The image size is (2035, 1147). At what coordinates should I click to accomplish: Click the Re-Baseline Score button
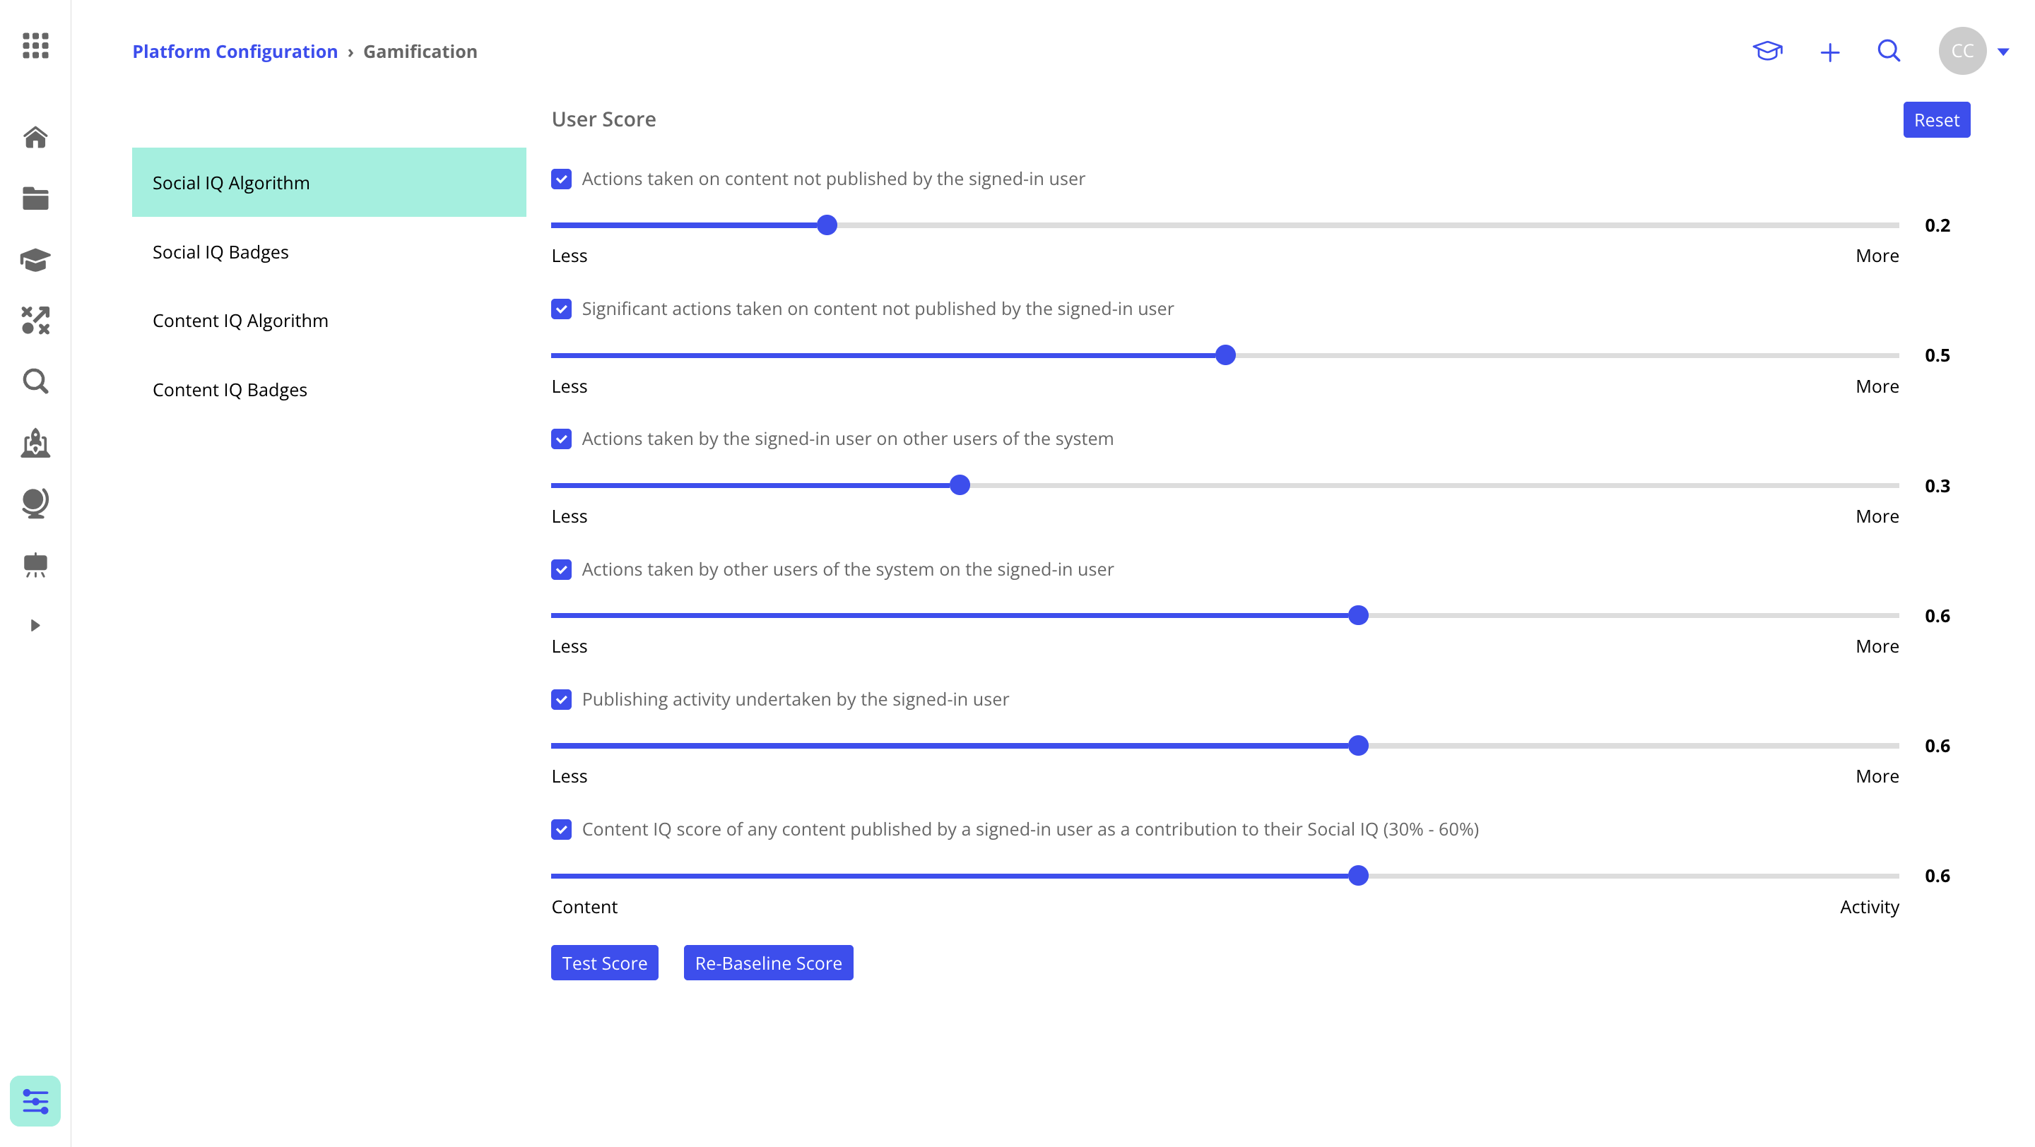coord(768,962)
